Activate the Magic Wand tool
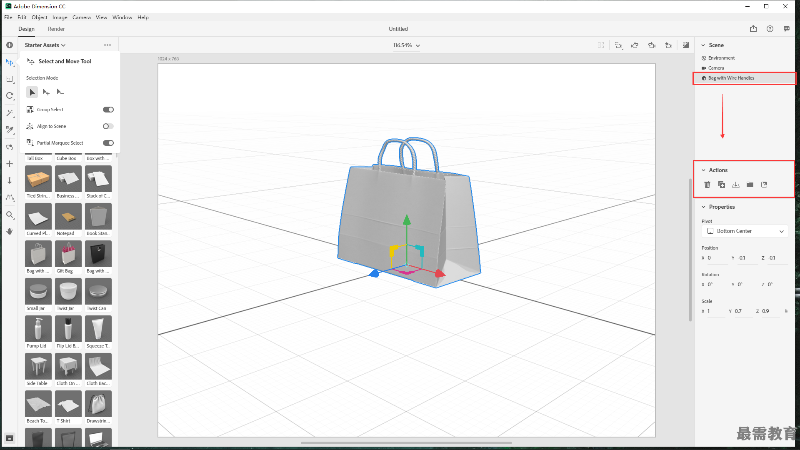The height and width of the screenshot is (450, 800). tap(10, 113)
